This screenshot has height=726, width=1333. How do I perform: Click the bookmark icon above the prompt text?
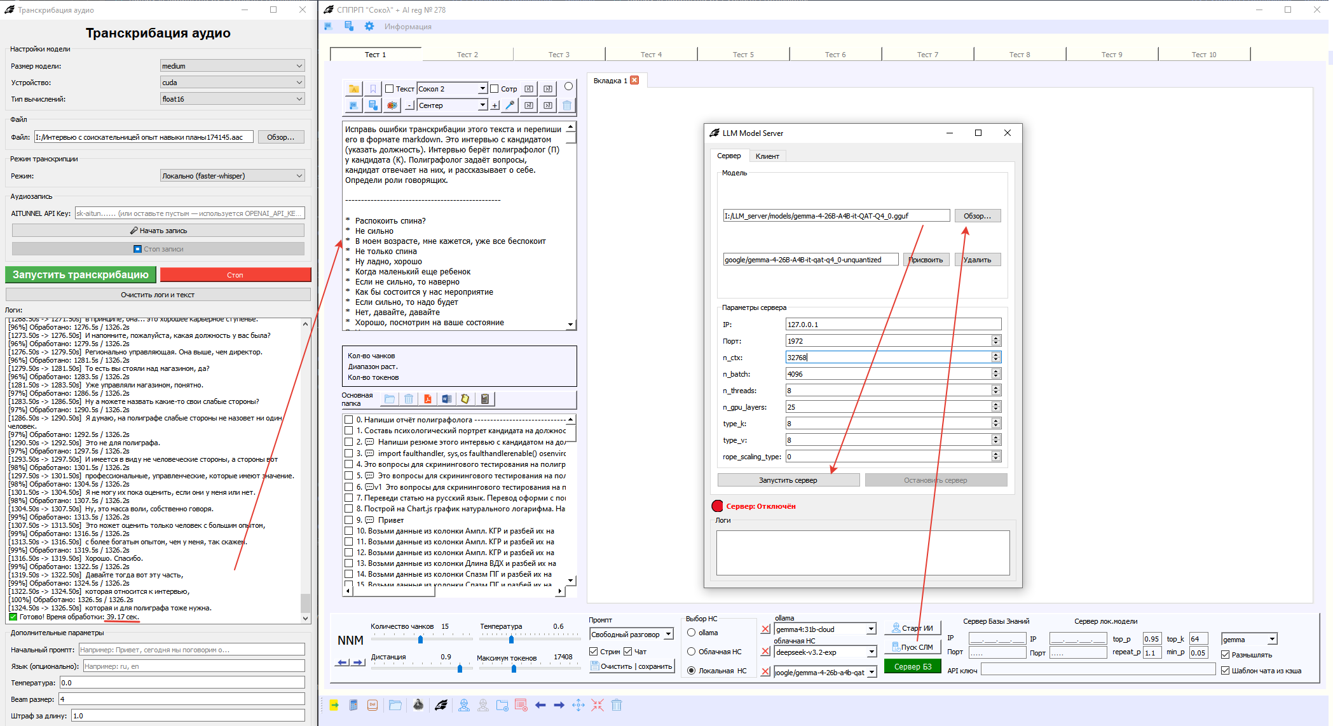pyautogui.click(x=373, y=89)
